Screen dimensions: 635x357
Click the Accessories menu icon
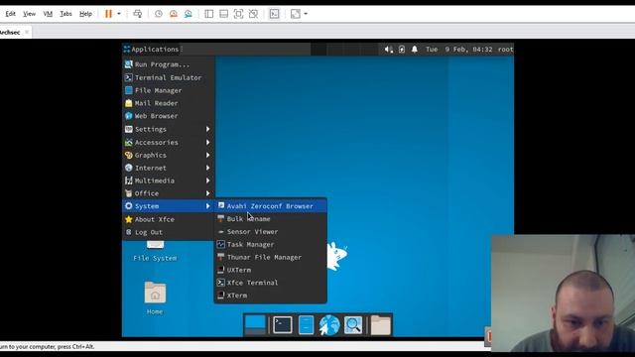tap(129, 143)
